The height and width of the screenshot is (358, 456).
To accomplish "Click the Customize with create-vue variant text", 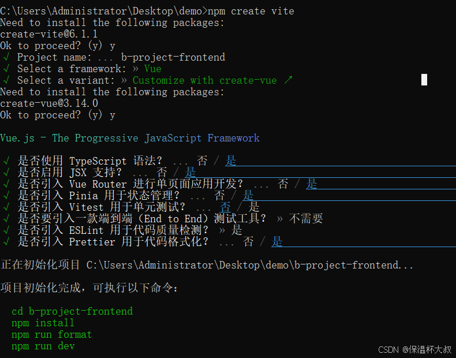I will [205, 80].
